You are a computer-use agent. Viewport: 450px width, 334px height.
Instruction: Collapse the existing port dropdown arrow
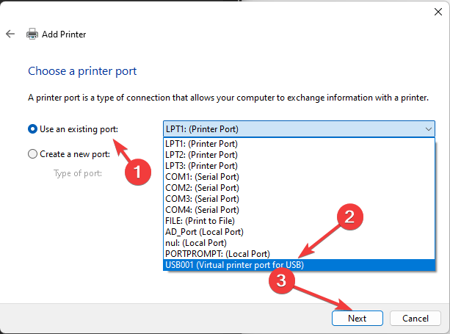(x=429, y=129)
